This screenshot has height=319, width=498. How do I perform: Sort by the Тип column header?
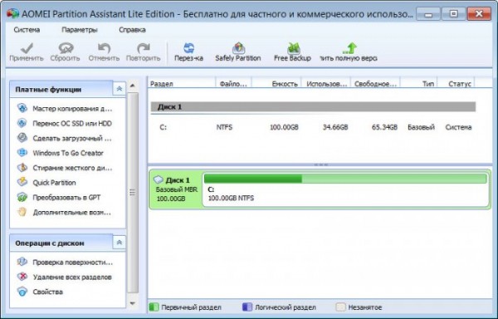click(419, 84)
